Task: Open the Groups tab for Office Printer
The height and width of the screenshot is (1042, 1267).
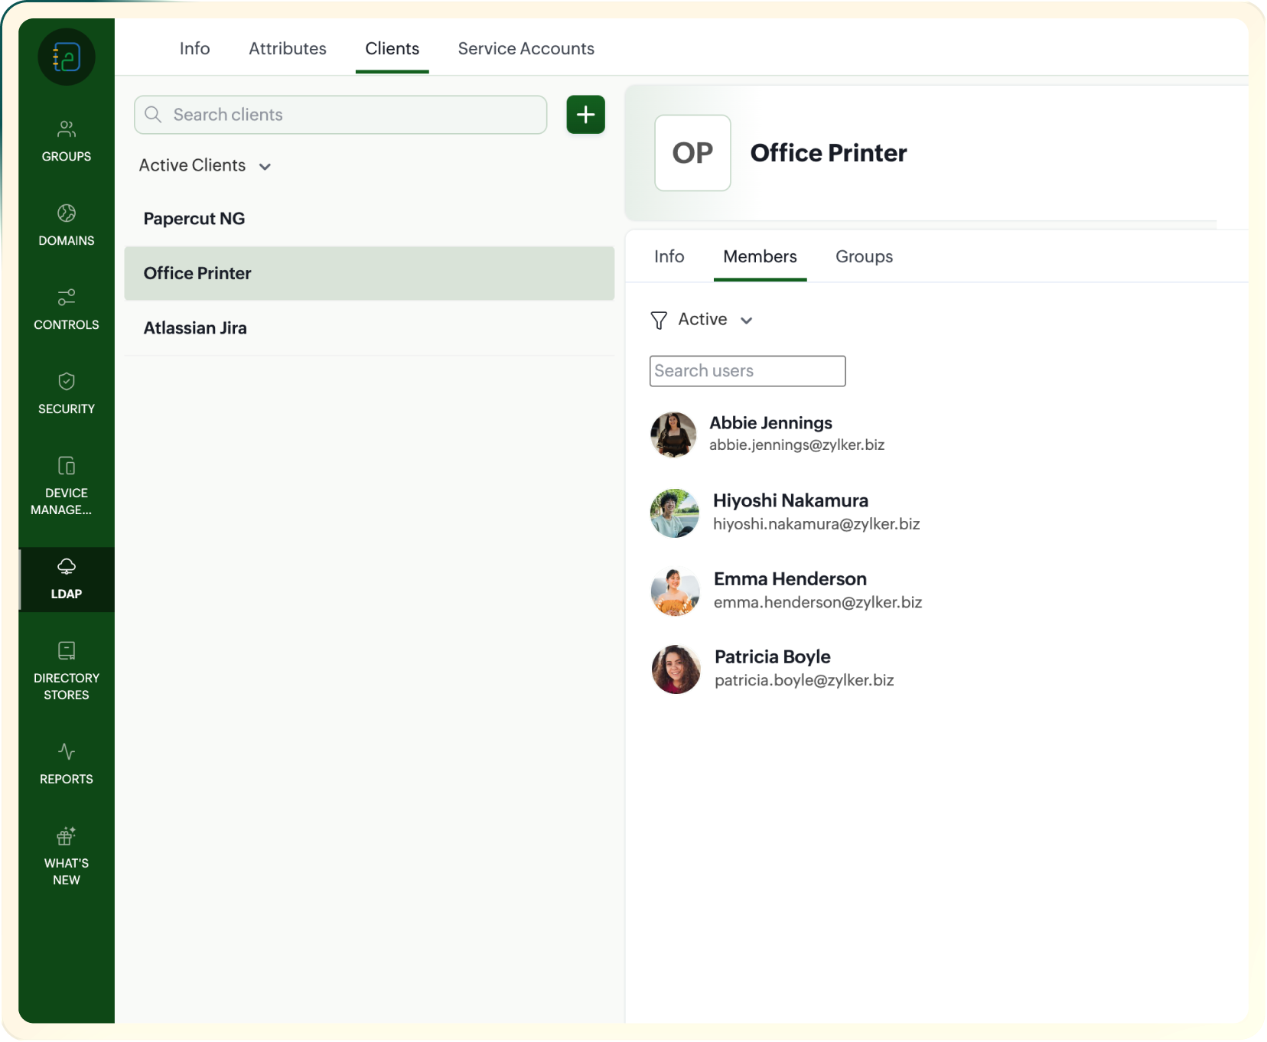Action: (x=864, y=256)
